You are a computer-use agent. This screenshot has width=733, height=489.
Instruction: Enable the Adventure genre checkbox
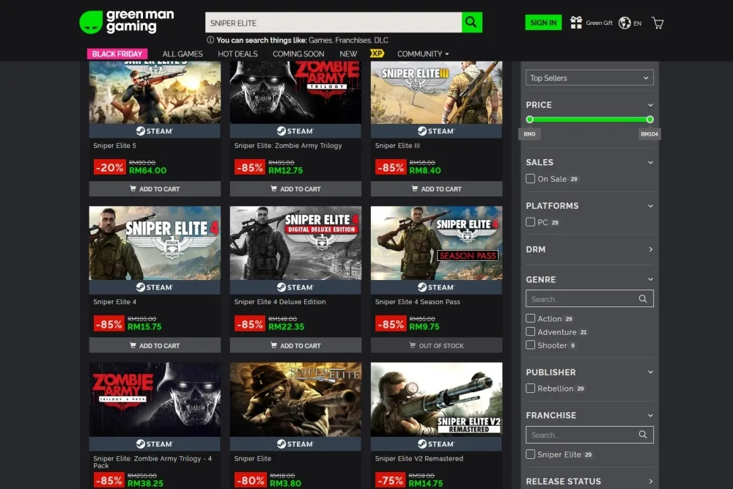[x=530, y=332]
